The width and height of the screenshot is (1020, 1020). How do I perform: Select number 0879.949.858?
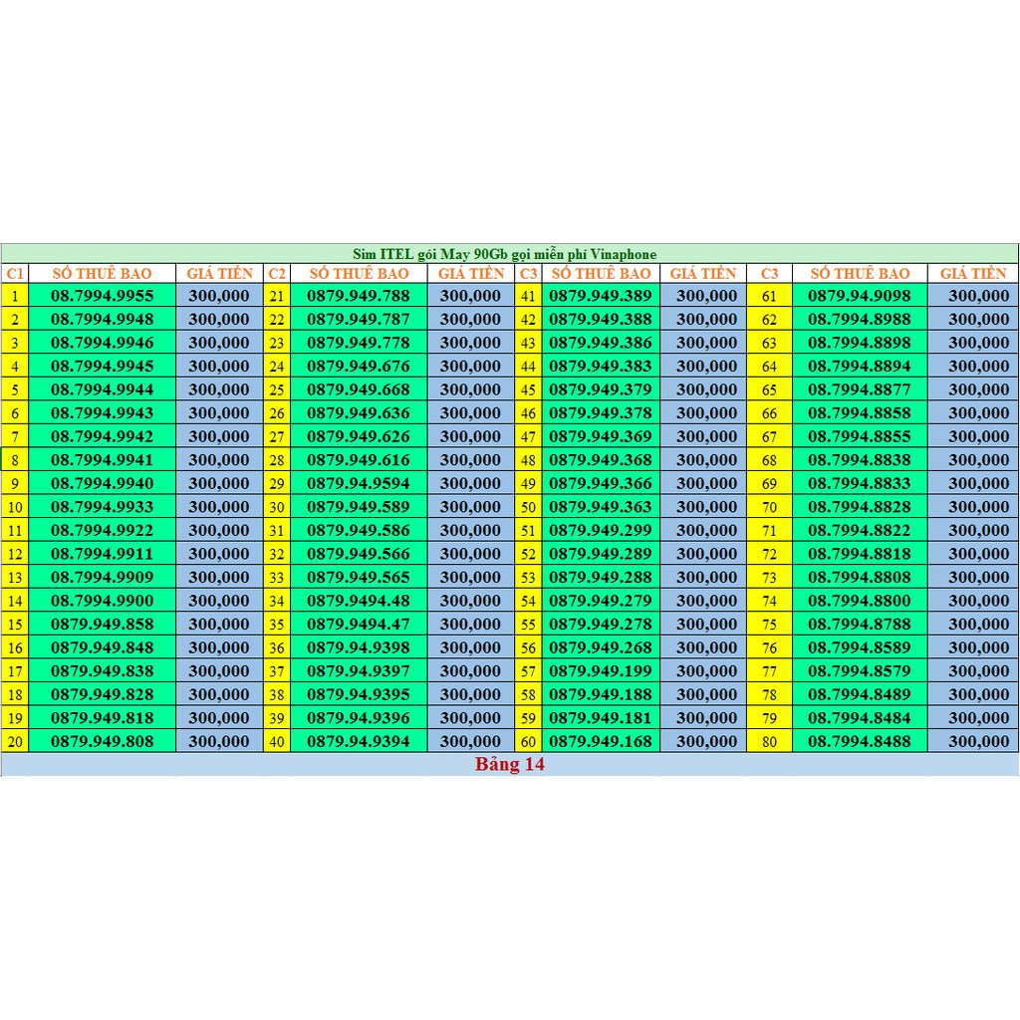[103, 624]
